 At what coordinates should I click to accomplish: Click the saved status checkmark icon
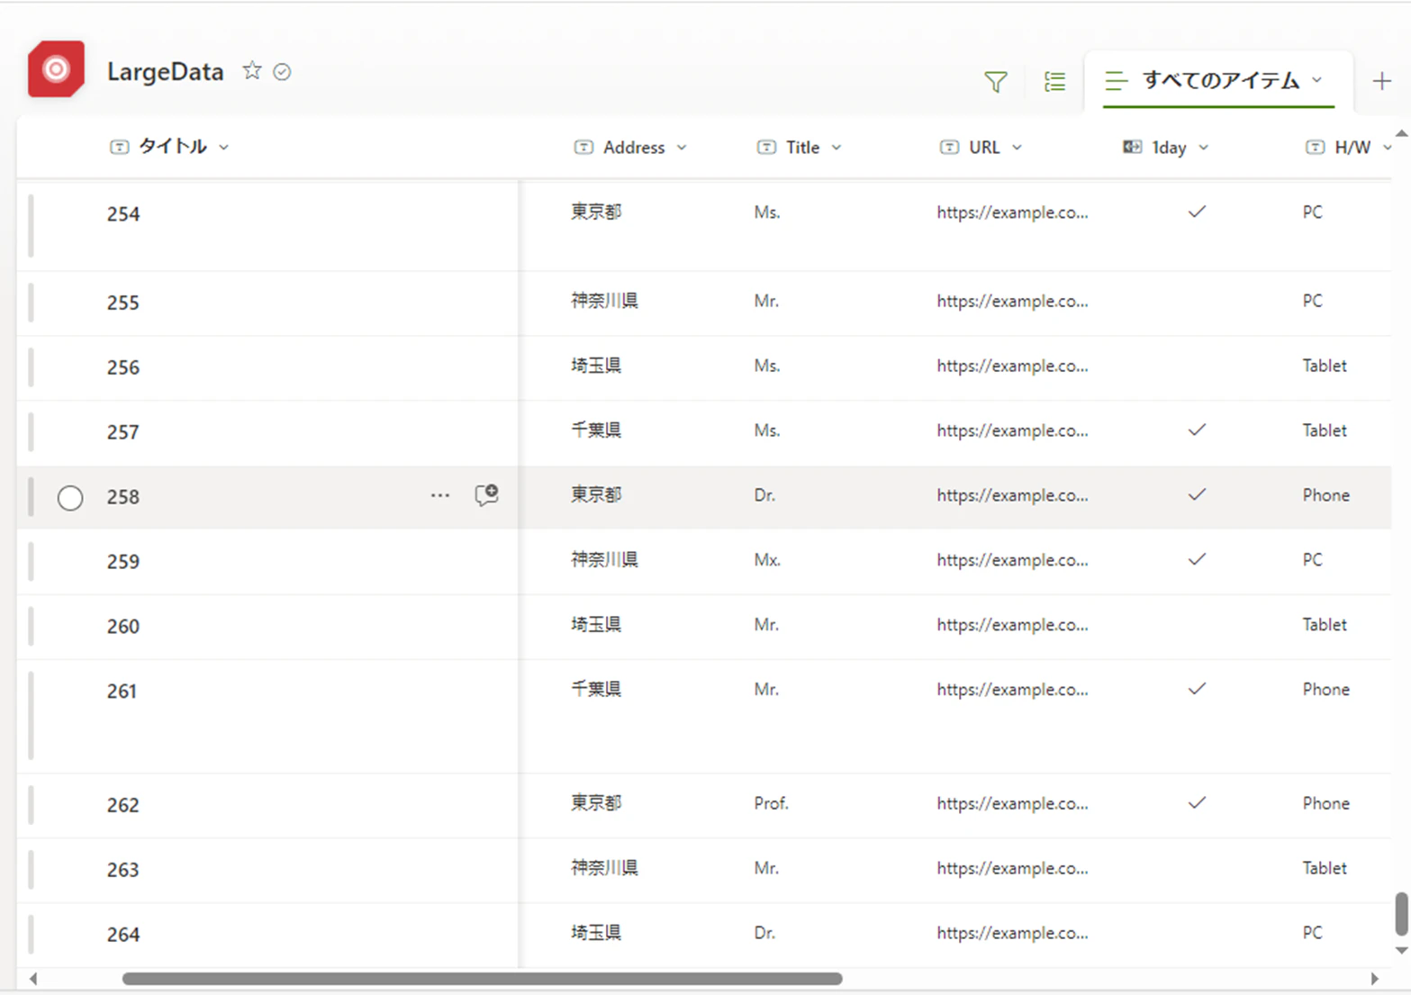282,72
